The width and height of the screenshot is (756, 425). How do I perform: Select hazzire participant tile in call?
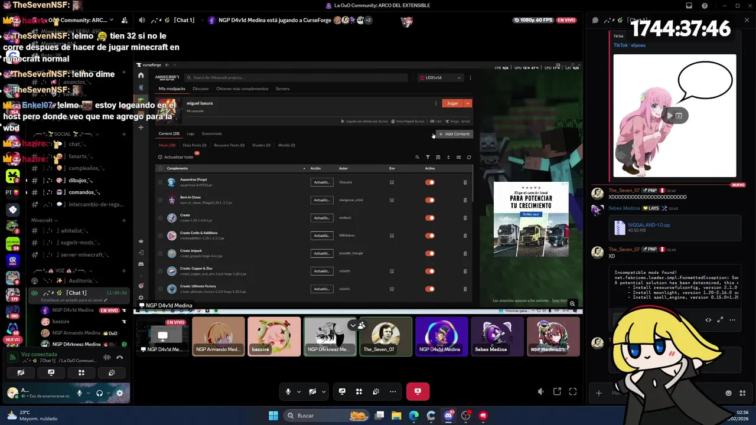[x=274, y=336]
